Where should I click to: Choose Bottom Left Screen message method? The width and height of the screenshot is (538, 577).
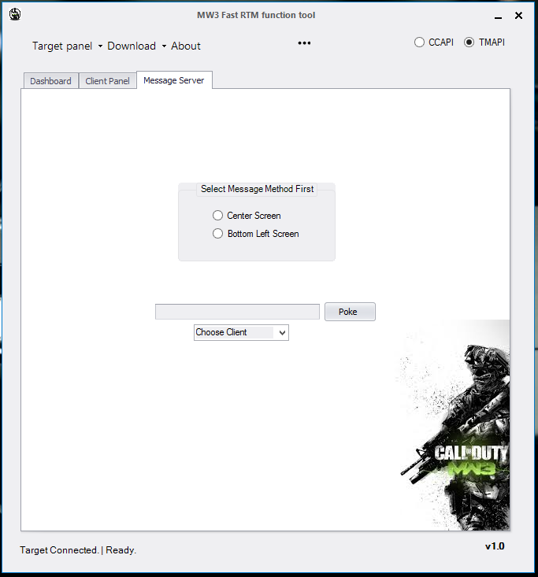point(255,234)
